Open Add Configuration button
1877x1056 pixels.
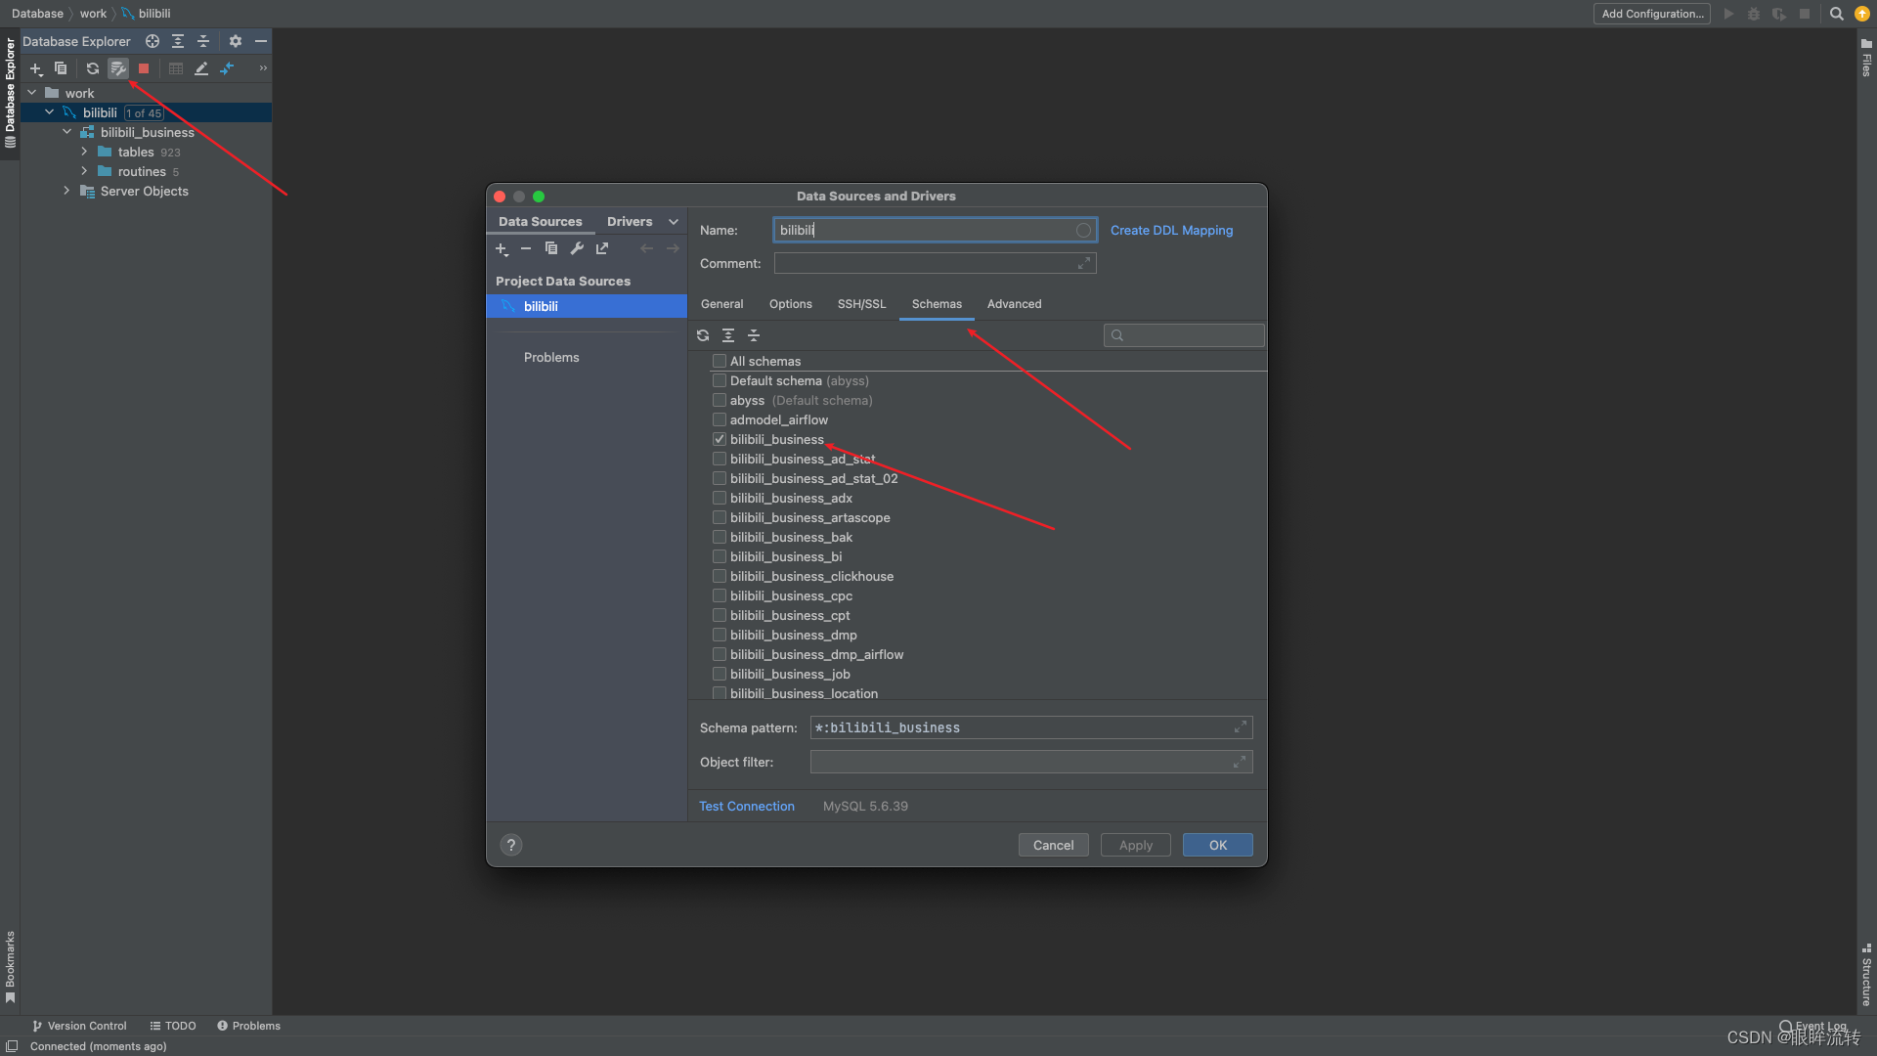[1652, 14]
